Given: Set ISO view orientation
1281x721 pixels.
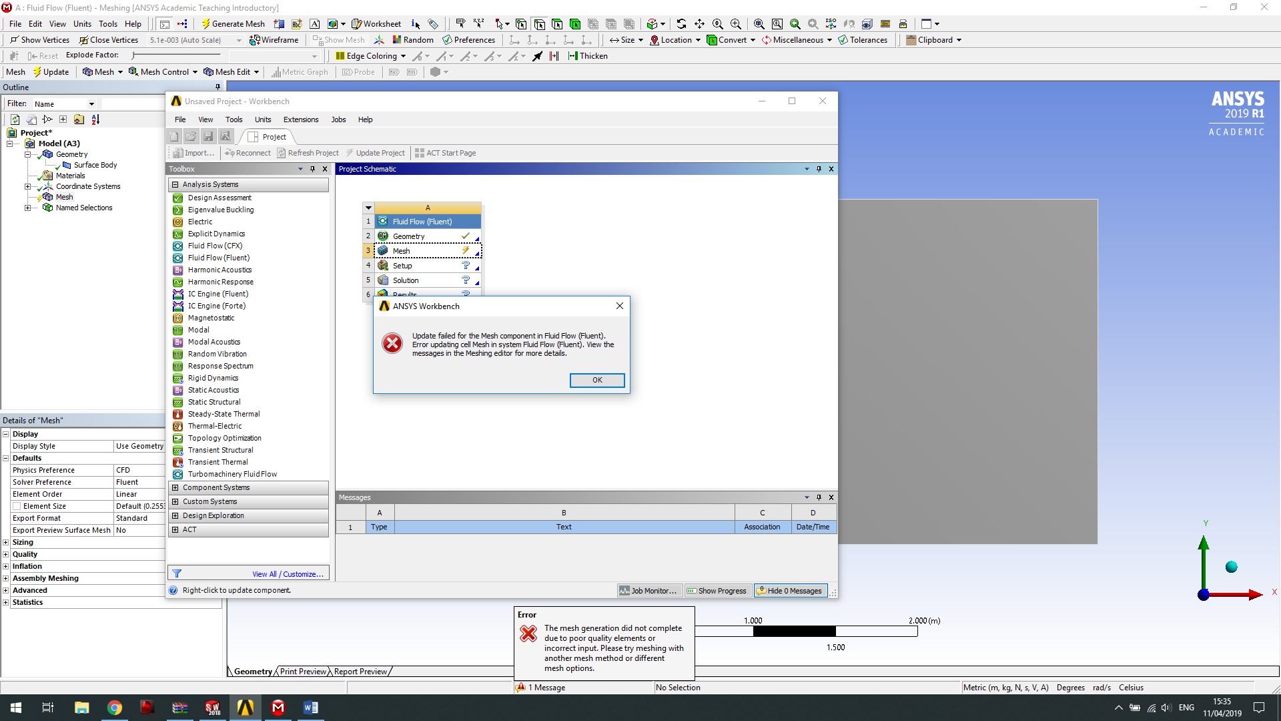Looking at the screenshot, I should pyautogui.click(x=831, y=24).
